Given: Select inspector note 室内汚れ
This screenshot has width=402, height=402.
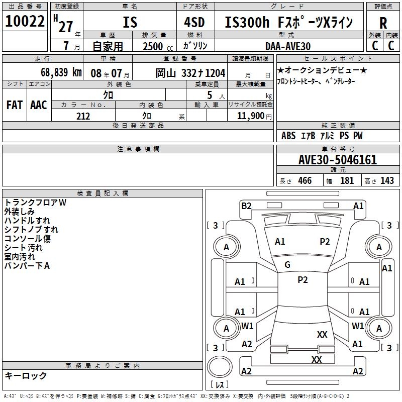Looking at the screenshot, I should (20, 257).
